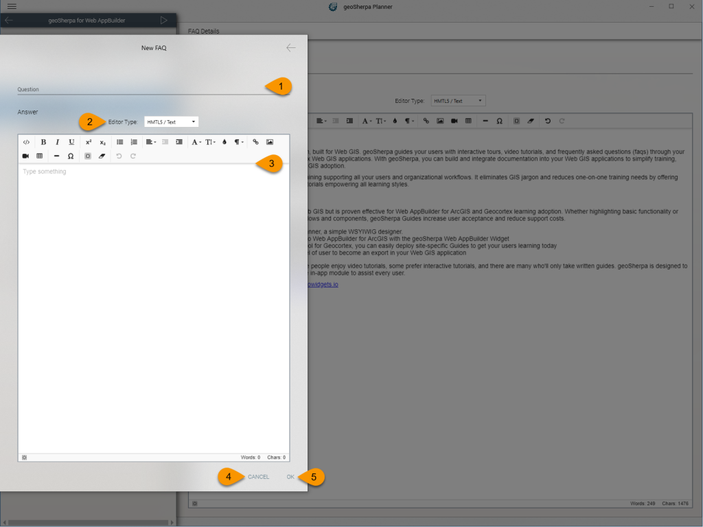Apply italic formatting in the New FAQ editor
The width and height of the screenshot is (703, 527).
coord(58,142)
